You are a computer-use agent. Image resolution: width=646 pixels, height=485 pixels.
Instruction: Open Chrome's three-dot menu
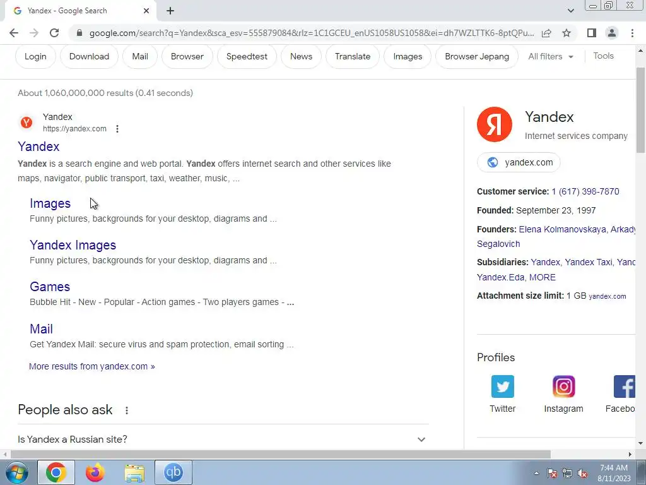click(x=632, y=33)
